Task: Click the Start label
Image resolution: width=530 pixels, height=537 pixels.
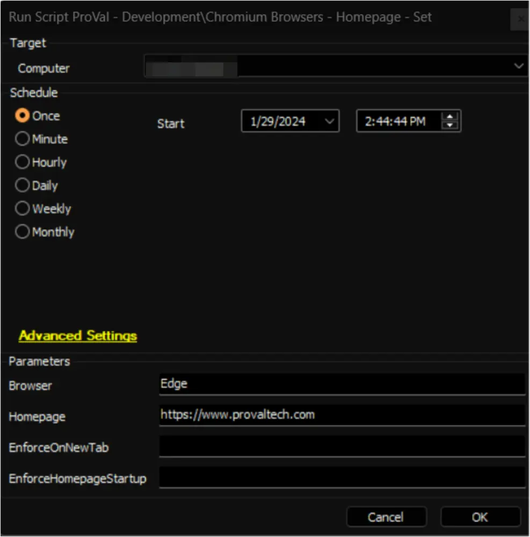Action: pos(171,124)
